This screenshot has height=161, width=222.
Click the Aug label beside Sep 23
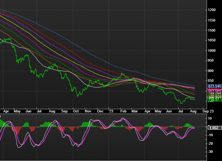(193, 111)
